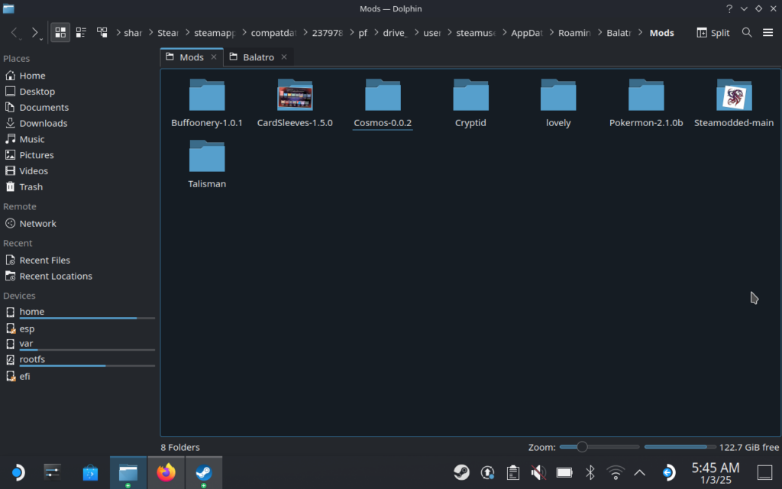Open Steam from the system tray
Viewport: 782px width, 489px height.
tap(461, 472)
